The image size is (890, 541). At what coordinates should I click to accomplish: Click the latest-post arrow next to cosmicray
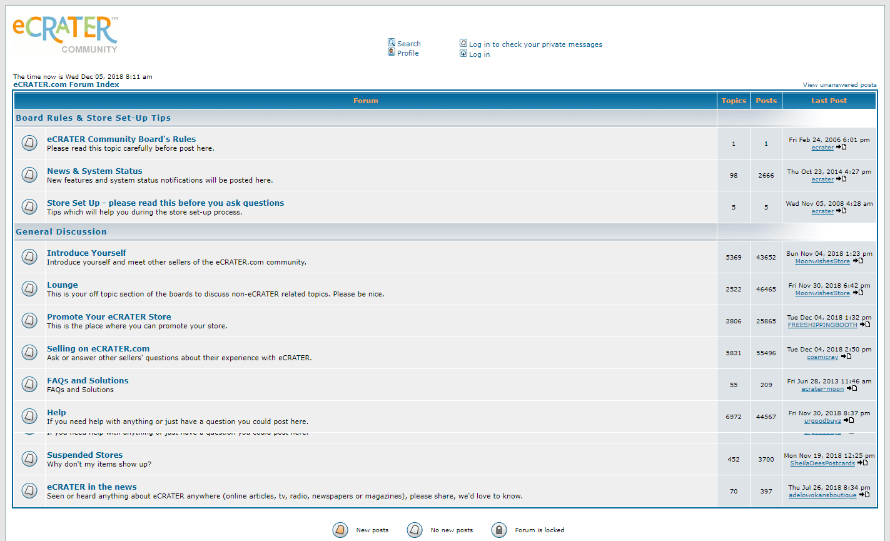point(846,356)
